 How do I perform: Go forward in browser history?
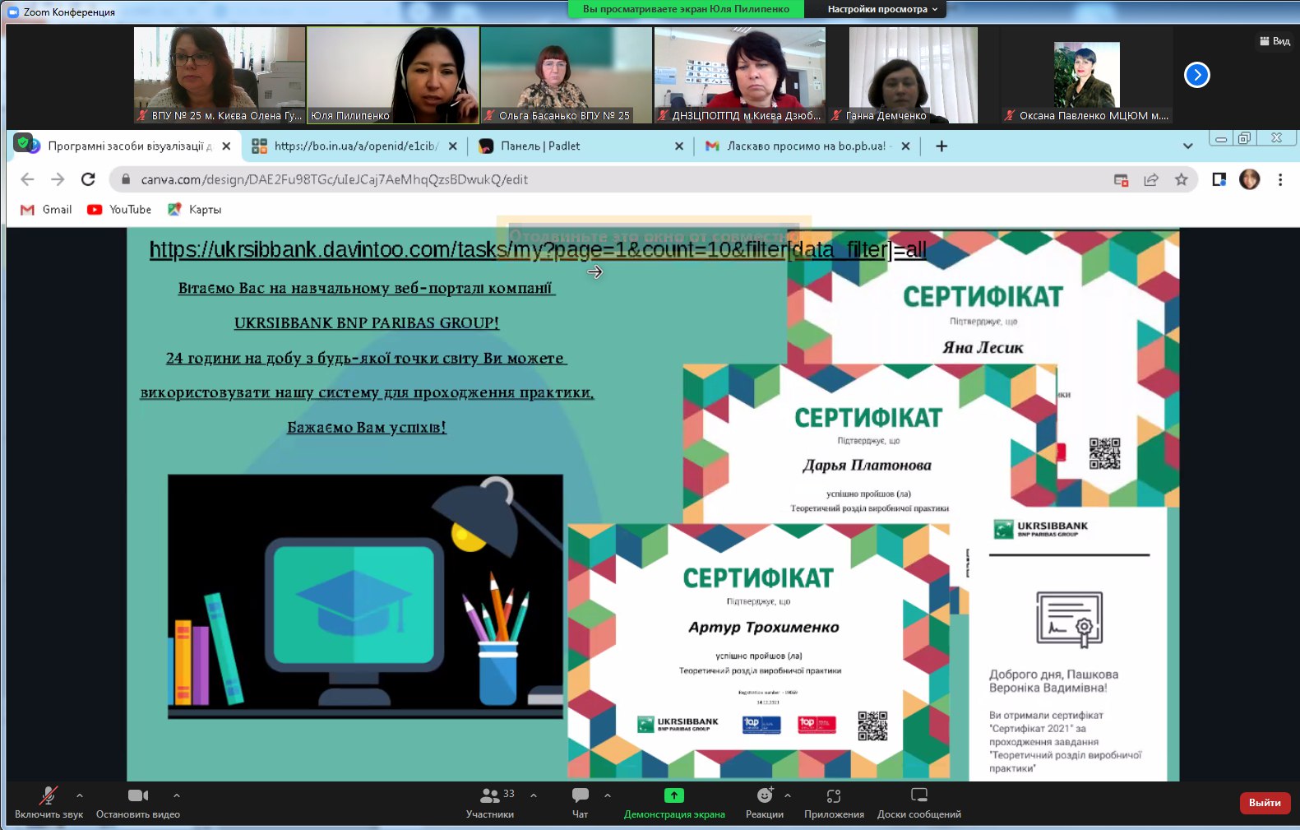58,179
